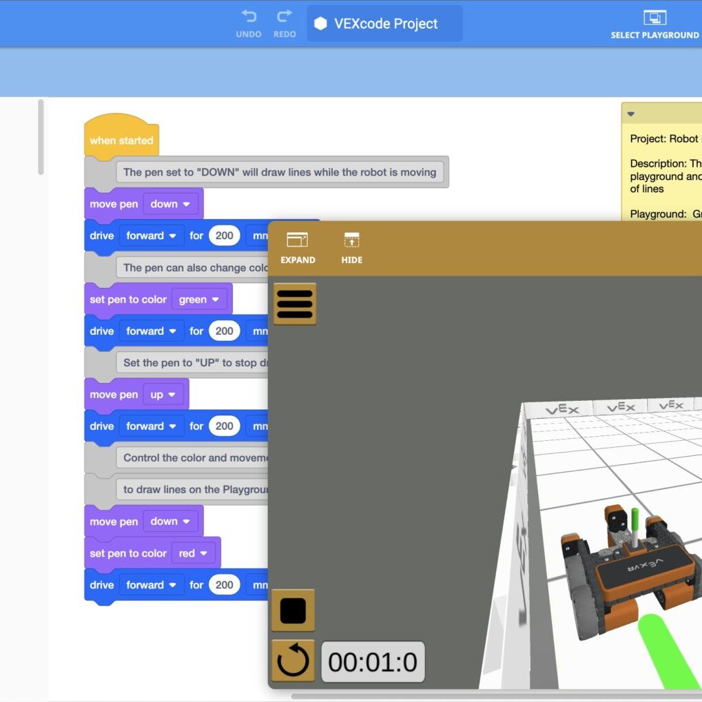
Task: Open the last move pen down dropdown
Action: pyautogui.click(x=170, y=522)
